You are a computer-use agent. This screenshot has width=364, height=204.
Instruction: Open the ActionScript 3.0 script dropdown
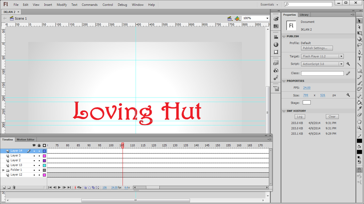(x=322, y=64)
